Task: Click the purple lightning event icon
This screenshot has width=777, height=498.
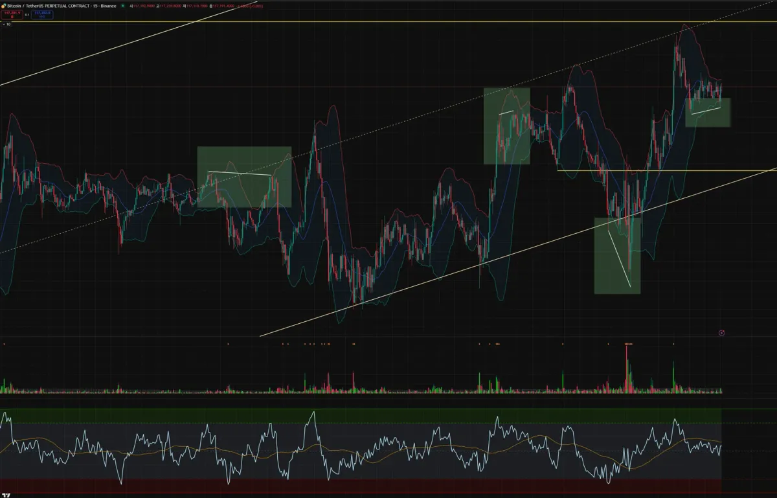Action: (722, 333)
